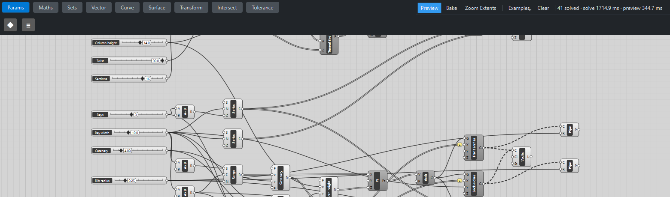Screen dimensions: 670x197
Task: Open the Curve tab
Action: [127, 8]
